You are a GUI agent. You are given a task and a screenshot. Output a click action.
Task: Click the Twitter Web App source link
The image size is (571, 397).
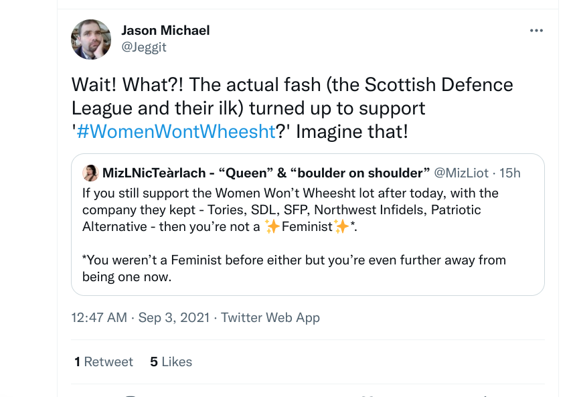click(270, 317)
